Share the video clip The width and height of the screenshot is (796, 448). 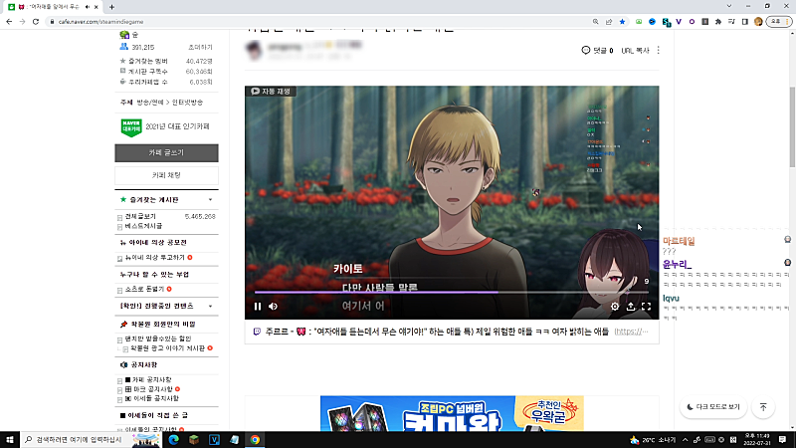[x=631, y=307]
